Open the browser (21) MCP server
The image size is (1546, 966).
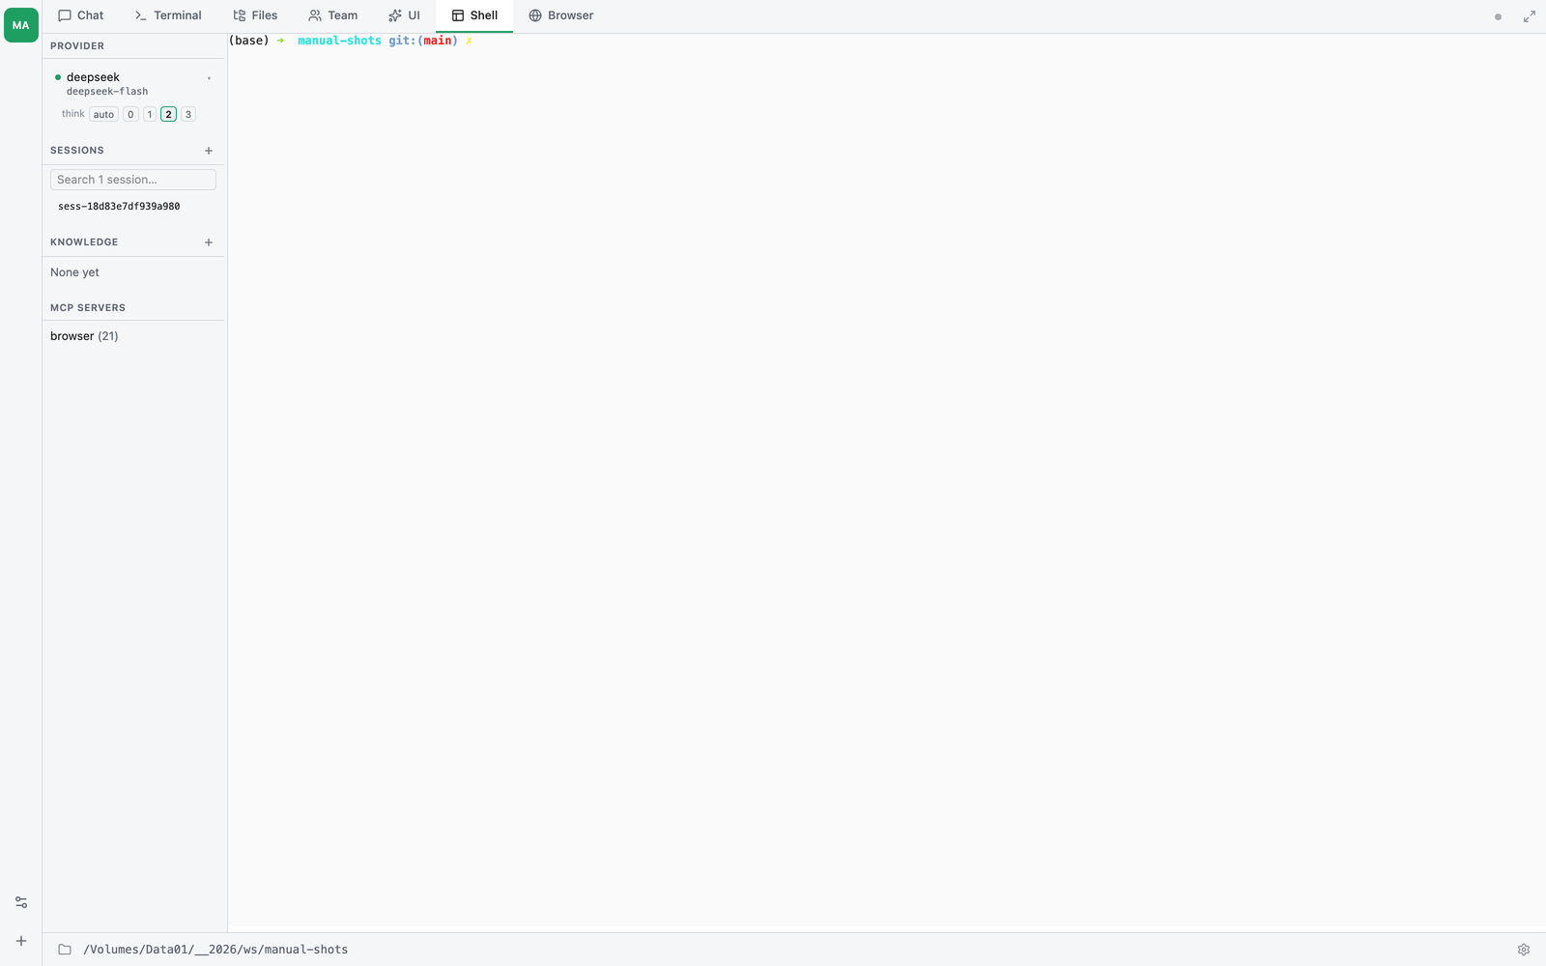84,336
